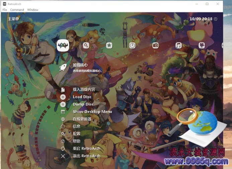Click the X icon beside 退出 RetroArch
The width and height of the screenshot is (232, 169).
pyautogui.click(x=63, y=156)
